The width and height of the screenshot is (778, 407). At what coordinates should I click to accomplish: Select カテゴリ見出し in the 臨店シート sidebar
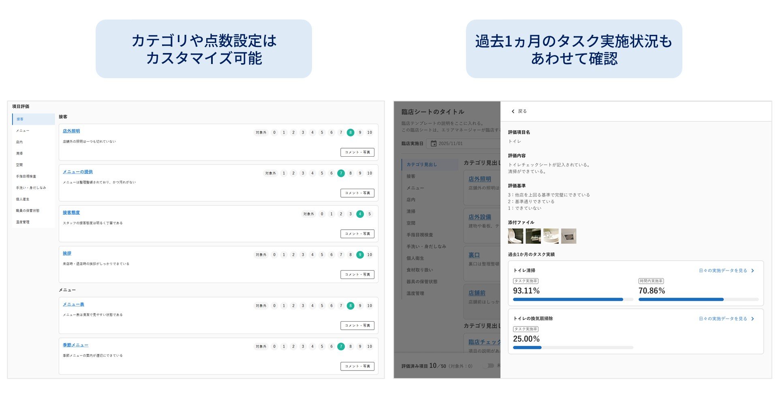point(421,164)
